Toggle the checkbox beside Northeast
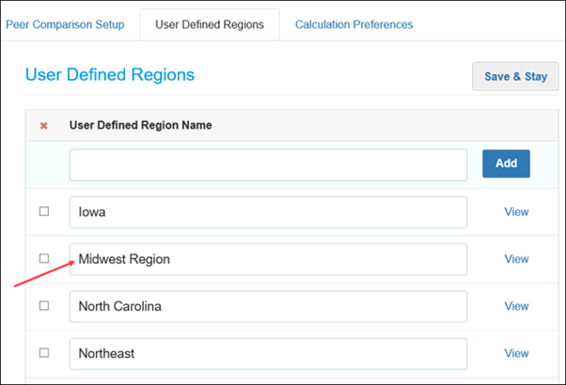This screenshot has width=566, height=385. 44,353
